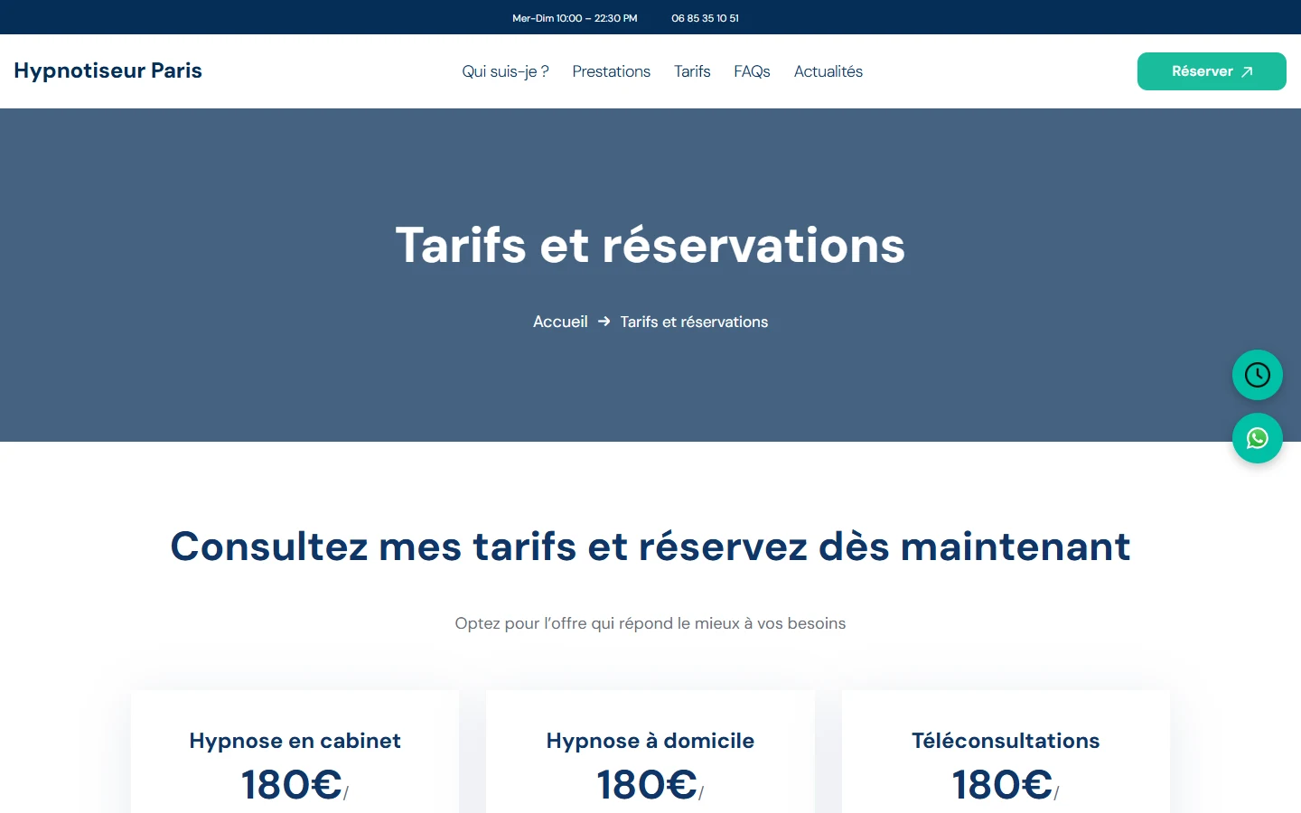Go to the Prestations menu item
Viewport: 1301px width, 813px height.
(x=611, y=71)
